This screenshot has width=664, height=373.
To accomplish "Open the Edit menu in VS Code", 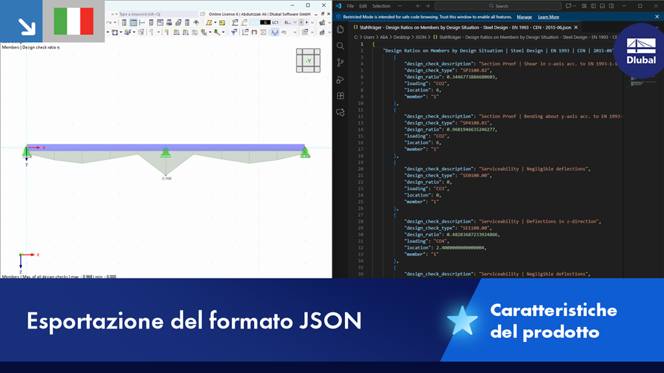I will tap(363, 6).
